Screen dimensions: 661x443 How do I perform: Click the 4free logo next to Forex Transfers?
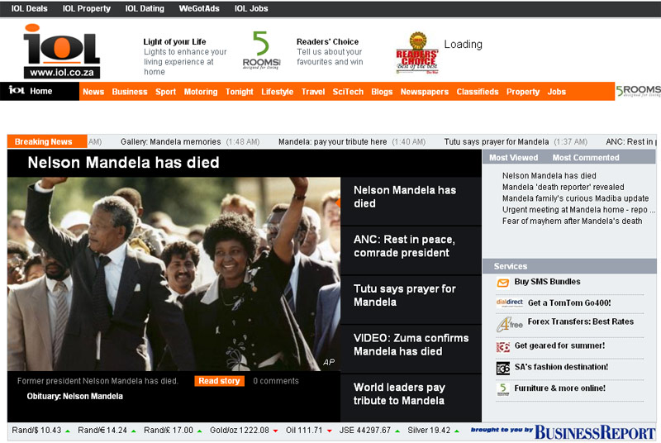[x=508, y=325]
